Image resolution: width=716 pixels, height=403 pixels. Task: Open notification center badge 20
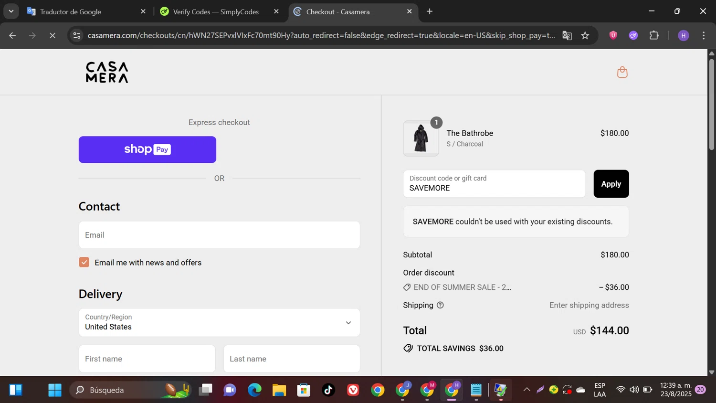tap(700, 390)
